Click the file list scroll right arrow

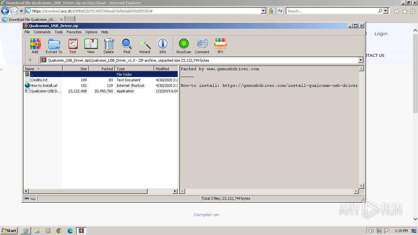[x=175, y=191]
